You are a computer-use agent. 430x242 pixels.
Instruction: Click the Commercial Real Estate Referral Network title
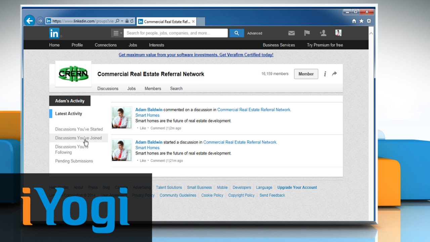(x=151, y=74)
